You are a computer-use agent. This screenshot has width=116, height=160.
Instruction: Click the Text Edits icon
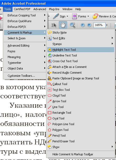[x=50, y=38]
